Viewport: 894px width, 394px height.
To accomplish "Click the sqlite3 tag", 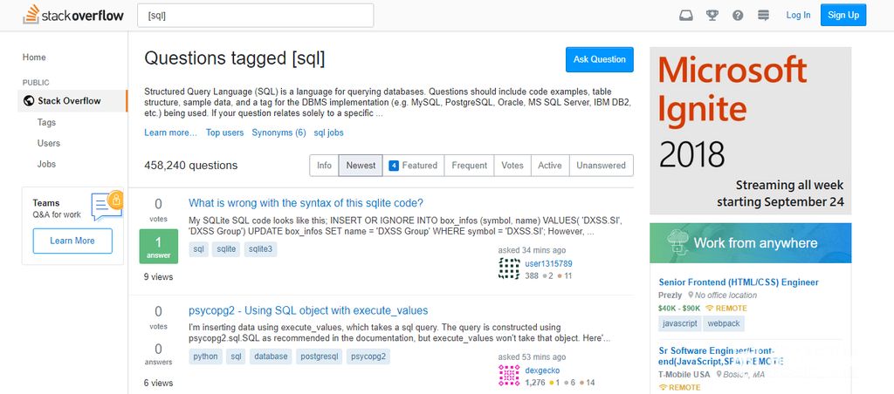I will click(260, 249).
